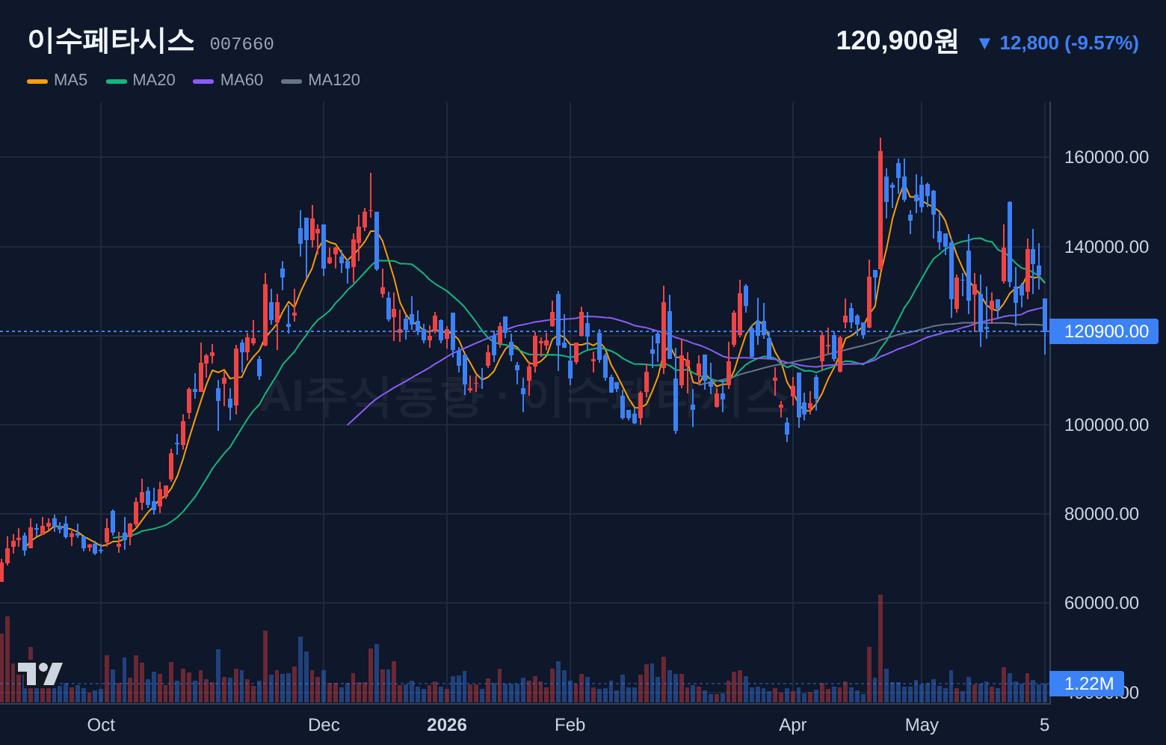Click the 1.22M volume badge
Viewport: 1166px width, 745px height.
[x=1087, y=684]
